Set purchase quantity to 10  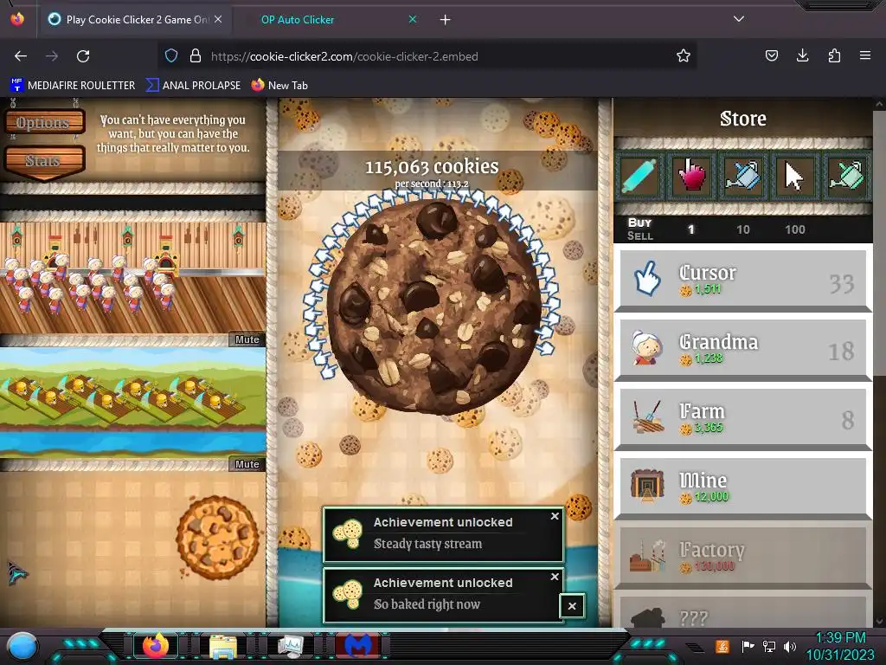(x=743, y=229)
